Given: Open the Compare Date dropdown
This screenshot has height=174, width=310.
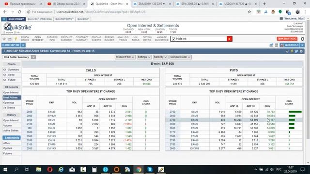Looking at the screenshot, I should tap(180, 57).
